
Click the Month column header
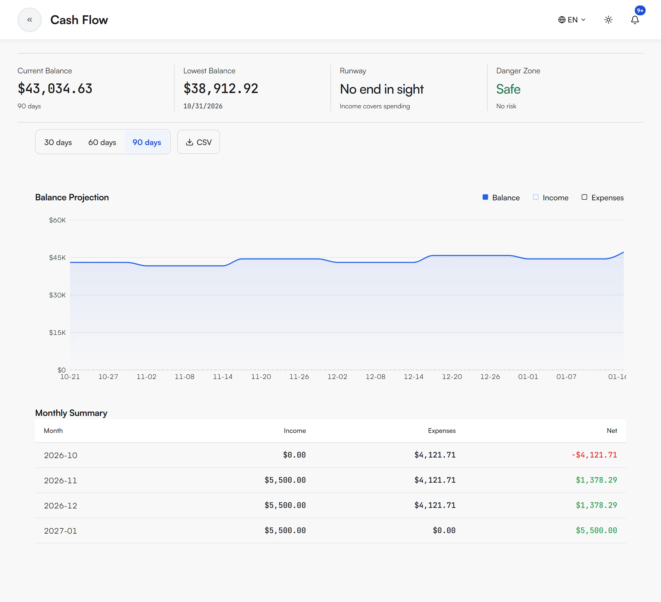pyautogui.click(x=53, y=430)
